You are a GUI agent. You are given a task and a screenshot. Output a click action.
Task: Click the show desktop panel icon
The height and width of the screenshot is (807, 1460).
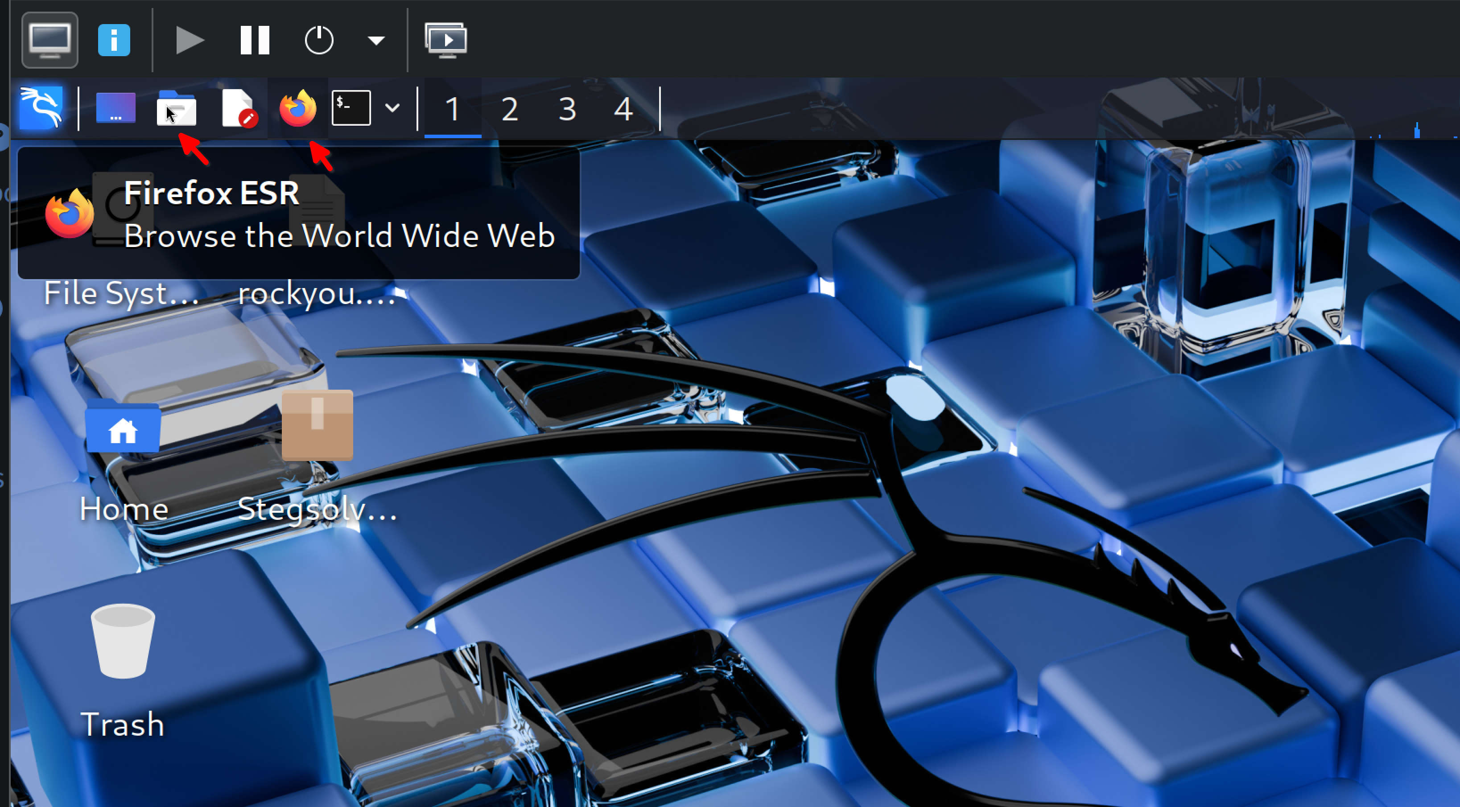[115, 107]
